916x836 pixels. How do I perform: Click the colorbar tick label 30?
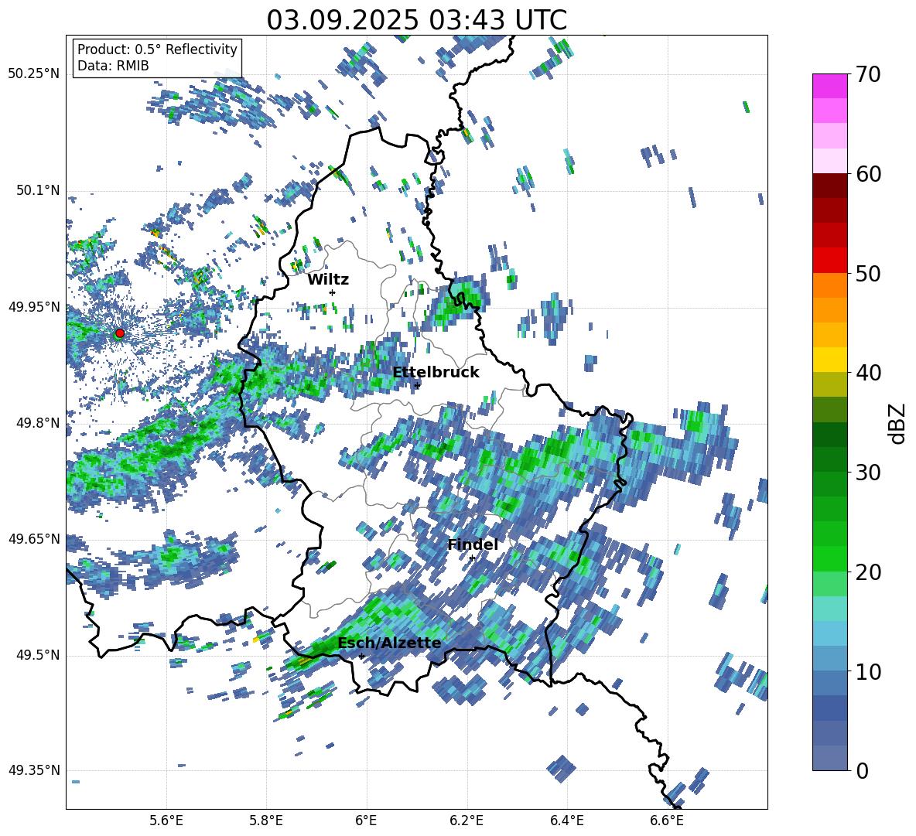(x=867, y=473)
